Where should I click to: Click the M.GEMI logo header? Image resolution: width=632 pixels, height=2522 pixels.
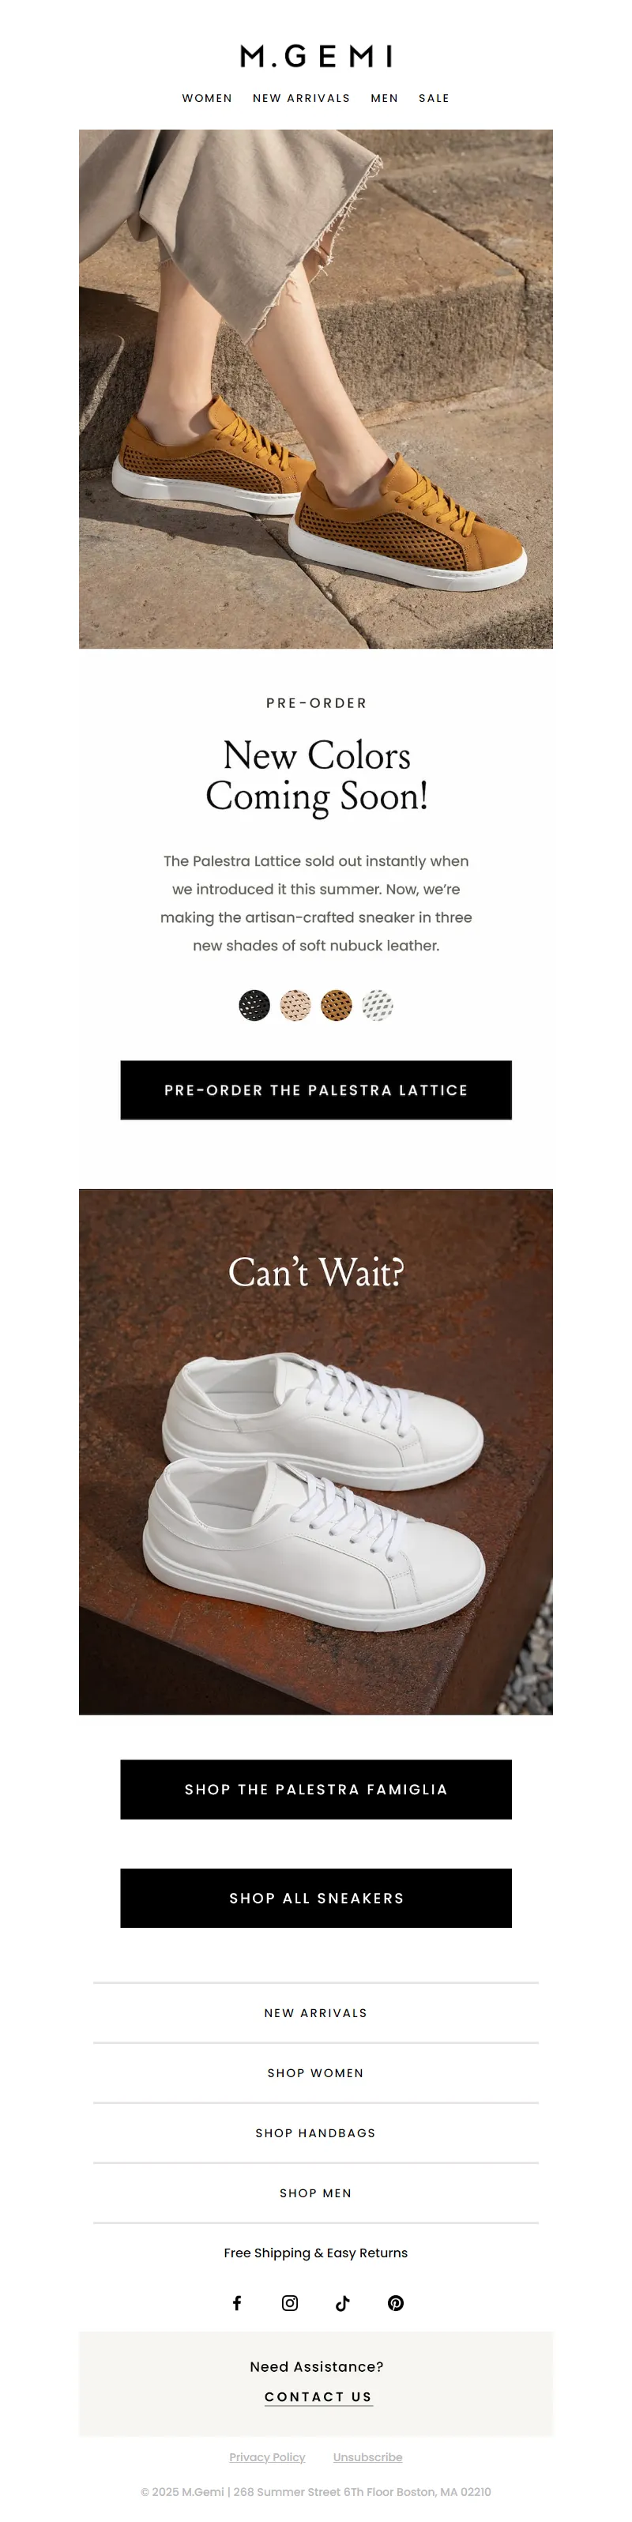coord(316,57)
